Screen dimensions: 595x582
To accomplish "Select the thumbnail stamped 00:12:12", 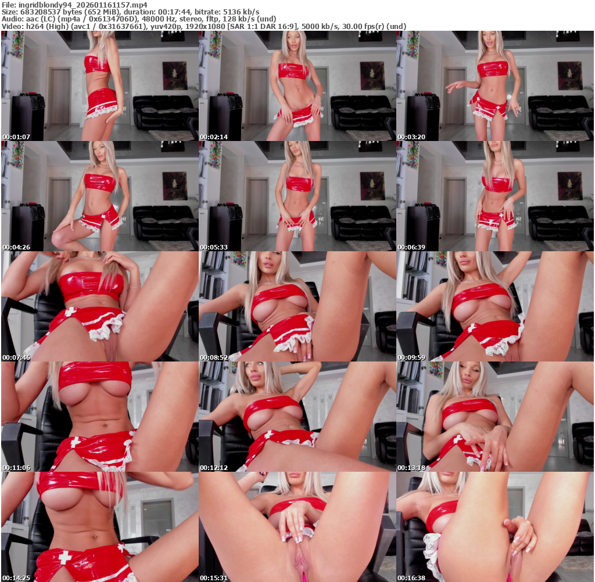I will click(x=297, y=417).
